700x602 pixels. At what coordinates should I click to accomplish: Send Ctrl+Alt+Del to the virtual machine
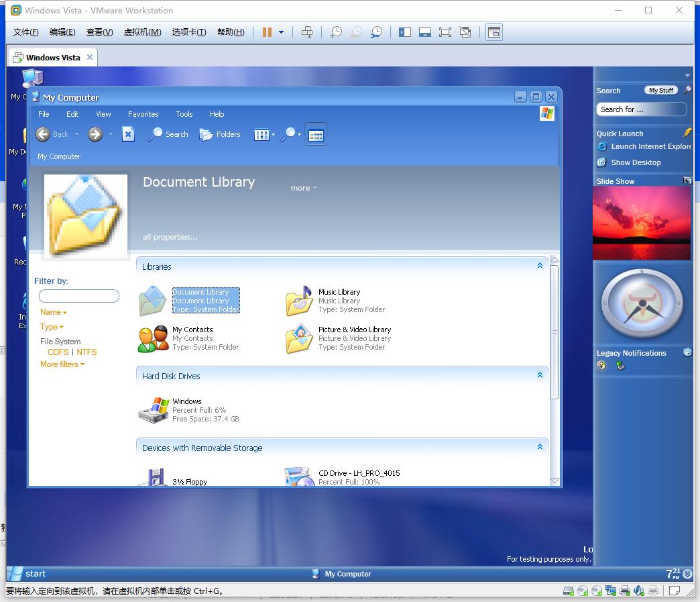[307, 32]
